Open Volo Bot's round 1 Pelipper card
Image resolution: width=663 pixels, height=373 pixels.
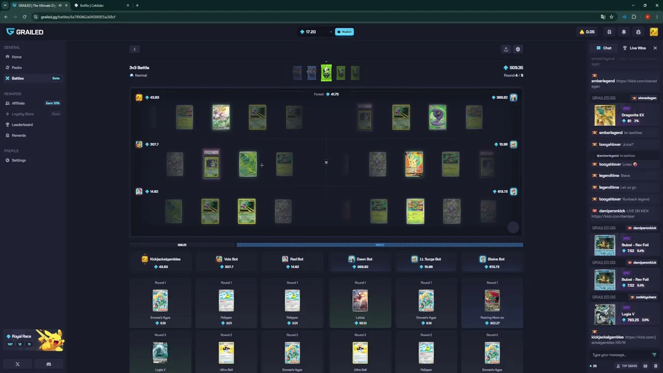pos(226,304)
